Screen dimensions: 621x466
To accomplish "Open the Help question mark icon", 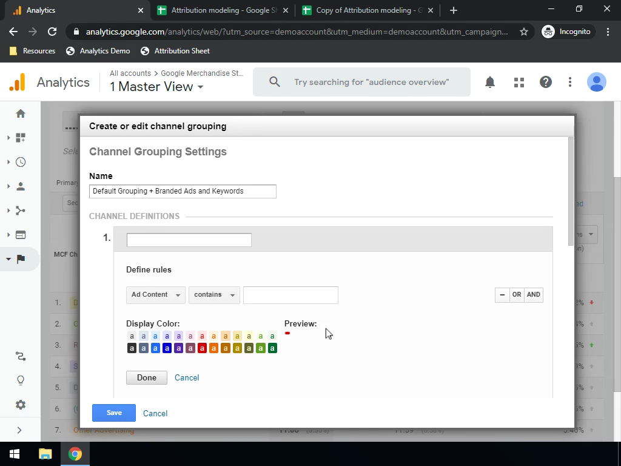I will pos(545,82).
